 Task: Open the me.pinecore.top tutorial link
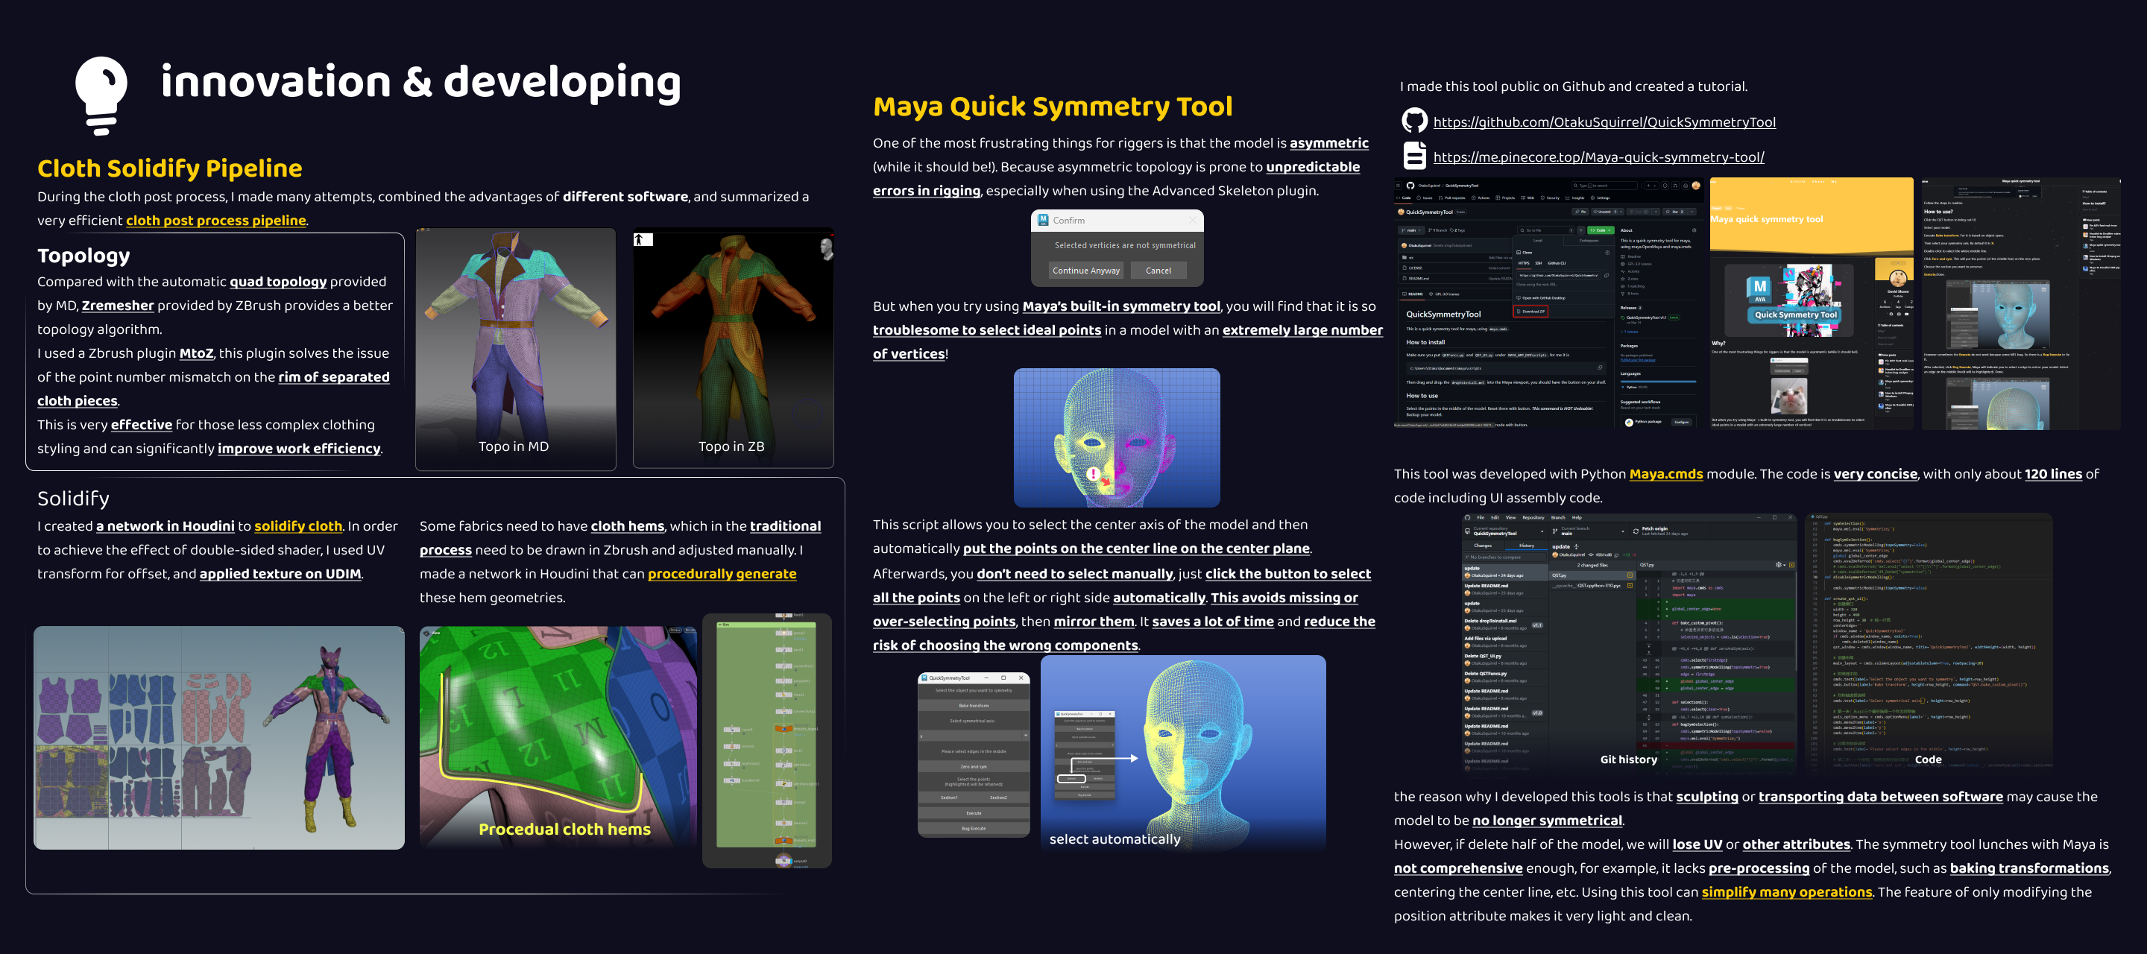click(1598, 157)
